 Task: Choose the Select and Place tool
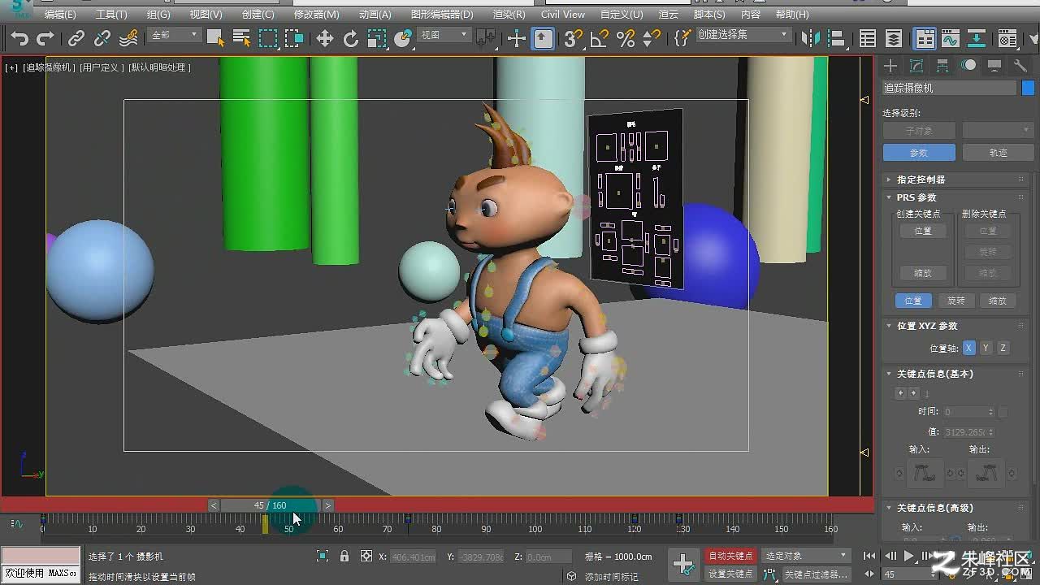[x=403, y=38]
